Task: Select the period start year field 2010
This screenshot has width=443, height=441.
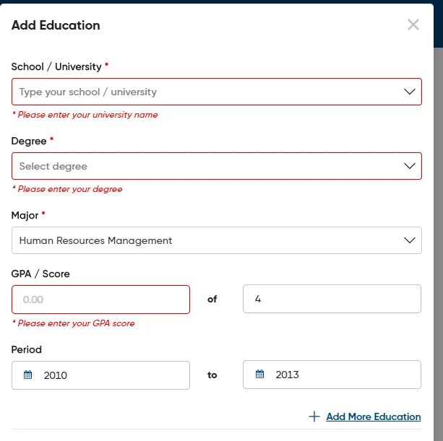Action: pyautogui.click(x=108, y=375)
